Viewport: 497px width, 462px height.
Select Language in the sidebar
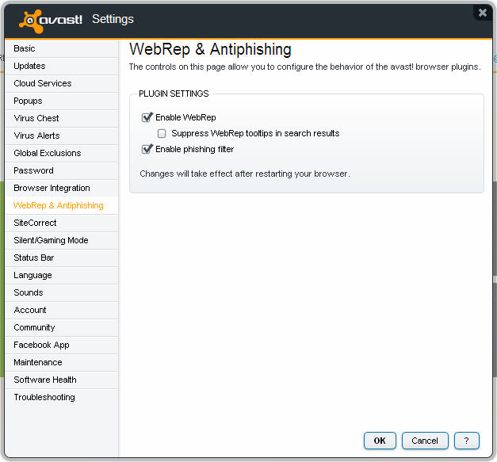(x=62, y=275)
